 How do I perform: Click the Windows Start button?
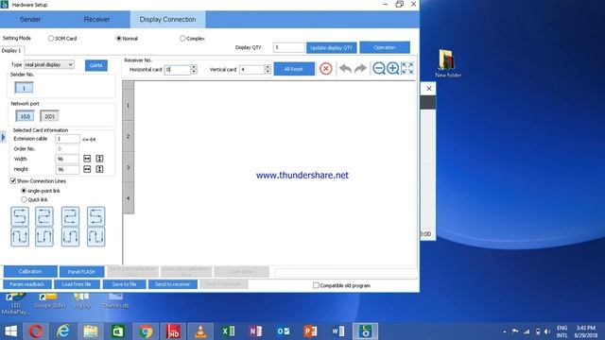[10, 331]
